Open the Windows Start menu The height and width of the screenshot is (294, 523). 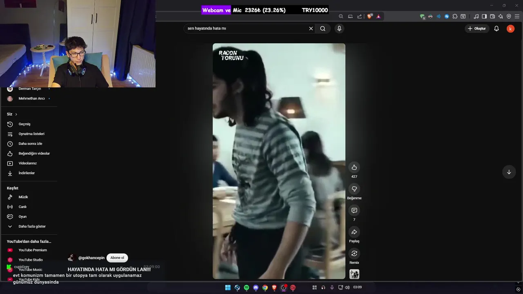pos(228,287)
